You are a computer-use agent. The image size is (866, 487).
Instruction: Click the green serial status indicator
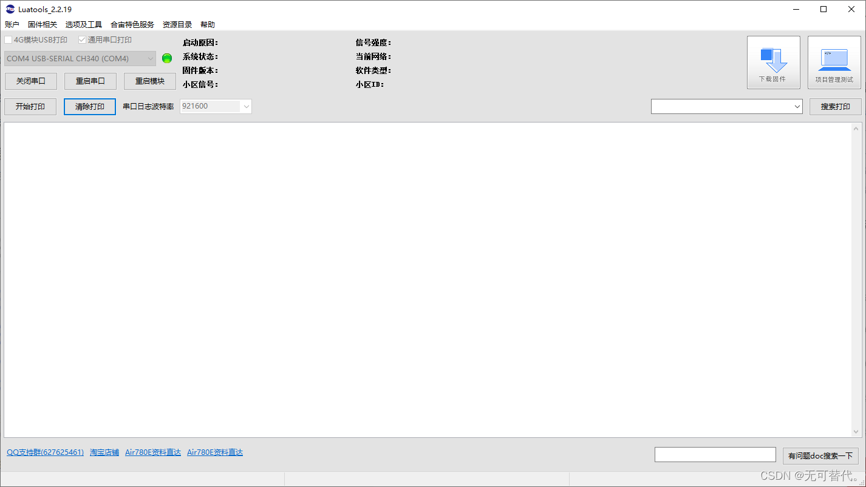(167, 58)
